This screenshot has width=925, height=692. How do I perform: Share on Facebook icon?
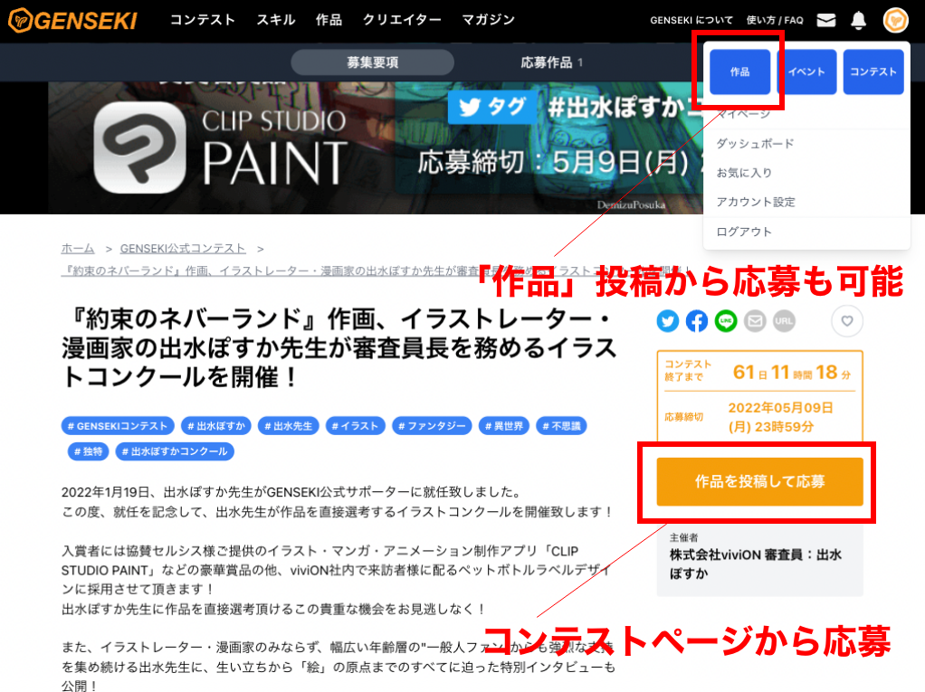(697, 321)
